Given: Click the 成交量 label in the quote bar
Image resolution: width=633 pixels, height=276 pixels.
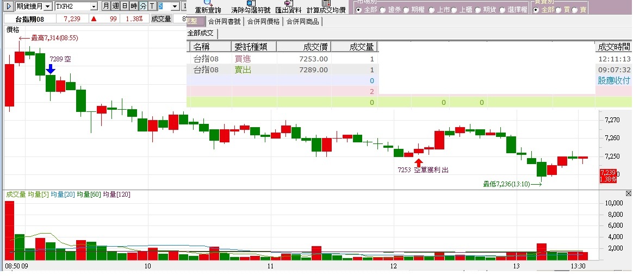Looking at the screenshot, I should tap(161, 19).
